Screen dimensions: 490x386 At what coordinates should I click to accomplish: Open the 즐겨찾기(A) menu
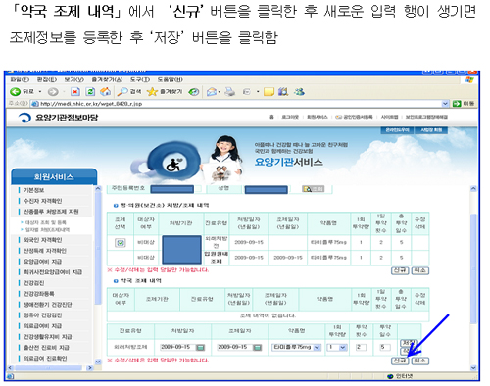107,79
